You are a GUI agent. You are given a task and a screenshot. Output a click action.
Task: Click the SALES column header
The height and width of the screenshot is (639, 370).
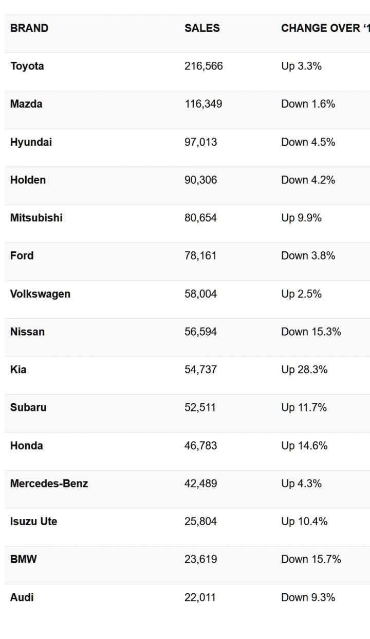[x=202, y=28]
